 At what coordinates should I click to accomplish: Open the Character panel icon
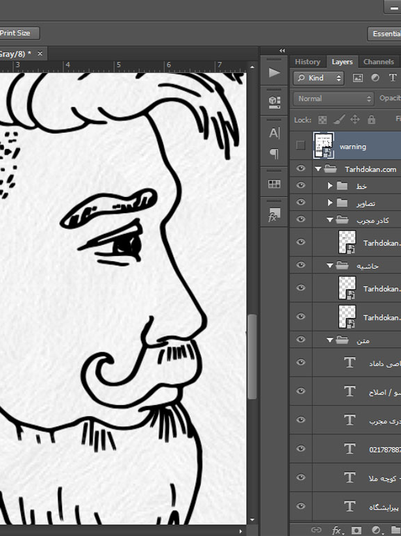[275, 133]
